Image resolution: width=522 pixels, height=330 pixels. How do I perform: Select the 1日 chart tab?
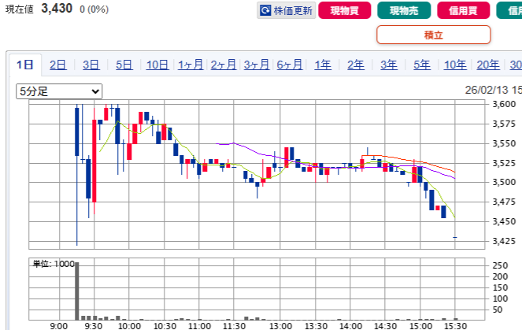point(25,65)
